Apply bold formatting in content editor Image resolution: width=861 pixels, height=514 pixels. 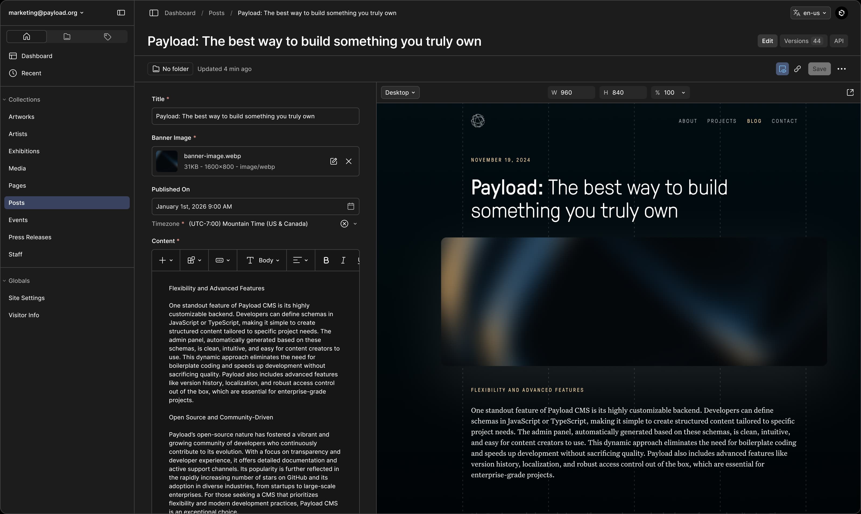tap(326, 260)
